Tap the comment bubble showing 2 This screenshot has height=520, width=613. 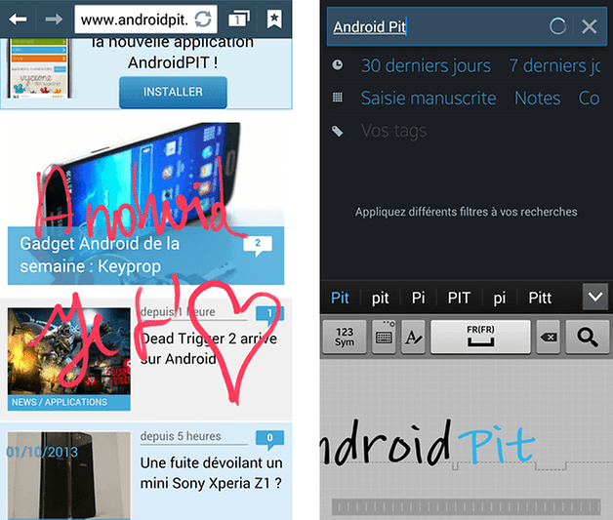258,245
